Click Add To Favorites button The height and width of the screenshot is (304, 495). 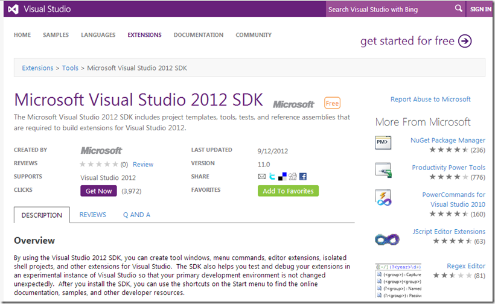pos(288,191)
